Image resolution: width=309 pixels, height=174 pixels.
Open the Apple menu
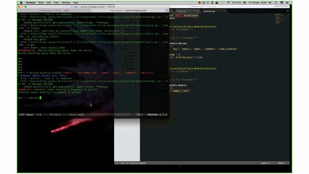(21, 3)
